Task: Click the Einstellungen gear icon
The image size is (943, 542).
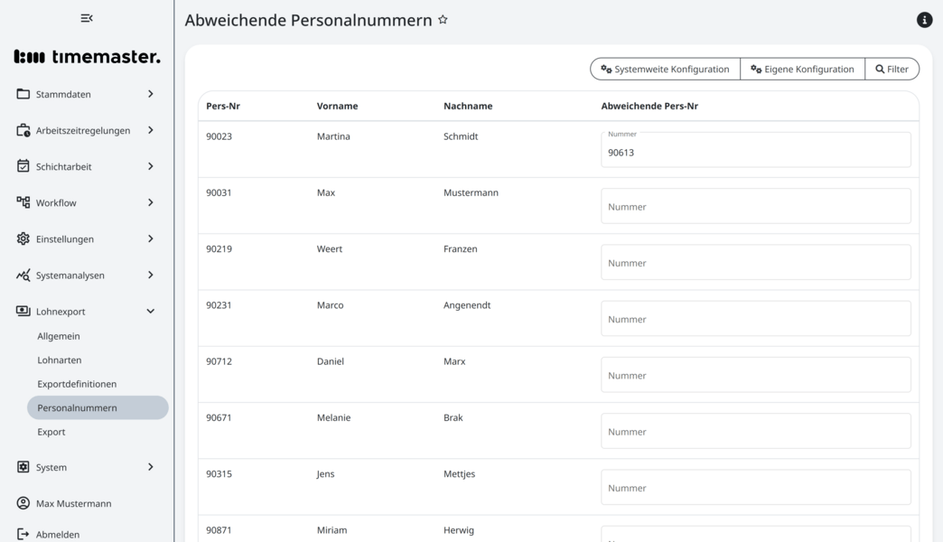Action: [23, 238]
